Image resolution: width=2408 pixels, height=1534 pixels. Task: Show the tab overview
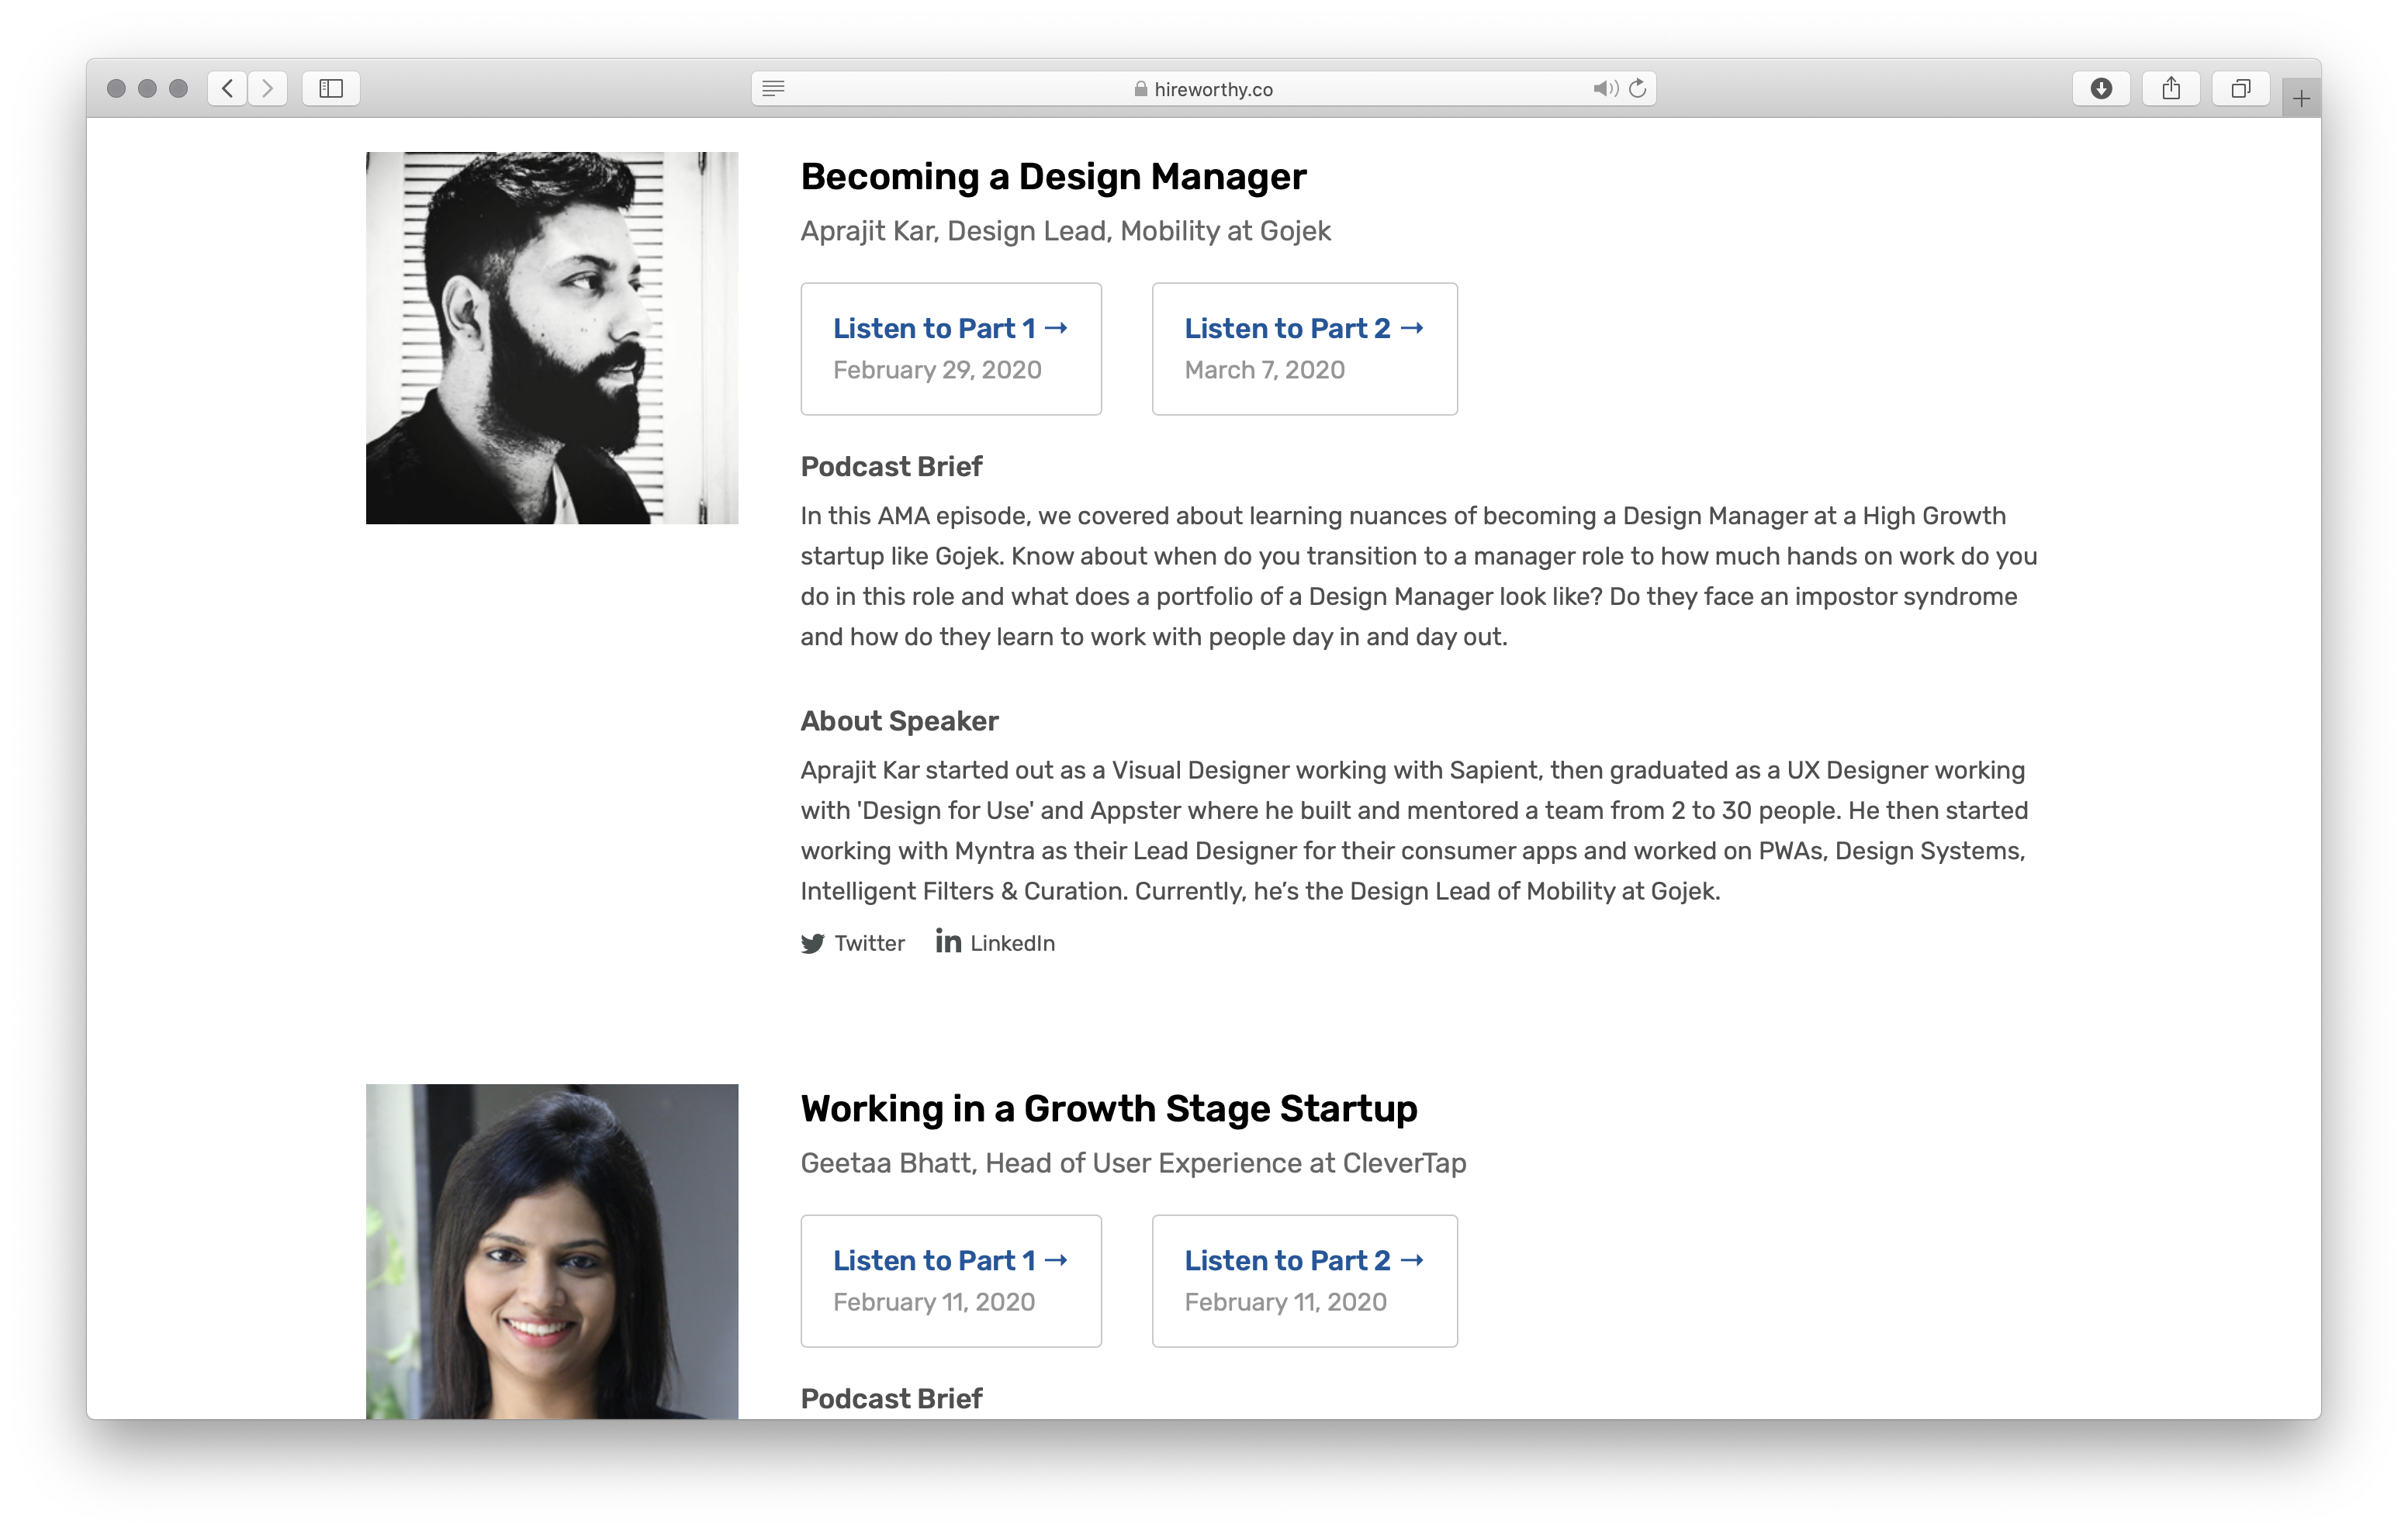point(2240,89)
